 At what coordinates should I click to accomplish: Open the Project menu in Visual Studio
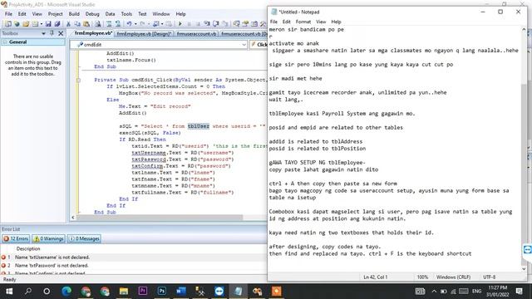pyautogui.click(x=55, y=14)
